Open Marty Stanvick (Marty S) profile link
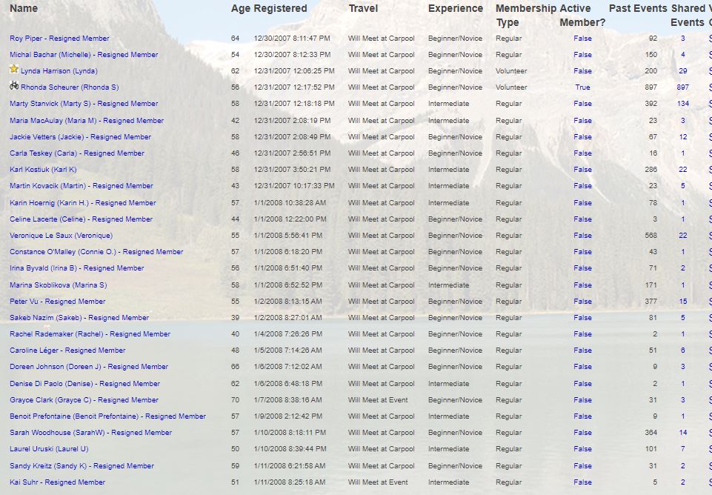The image size is (712, 495). [x=84, y=104]
